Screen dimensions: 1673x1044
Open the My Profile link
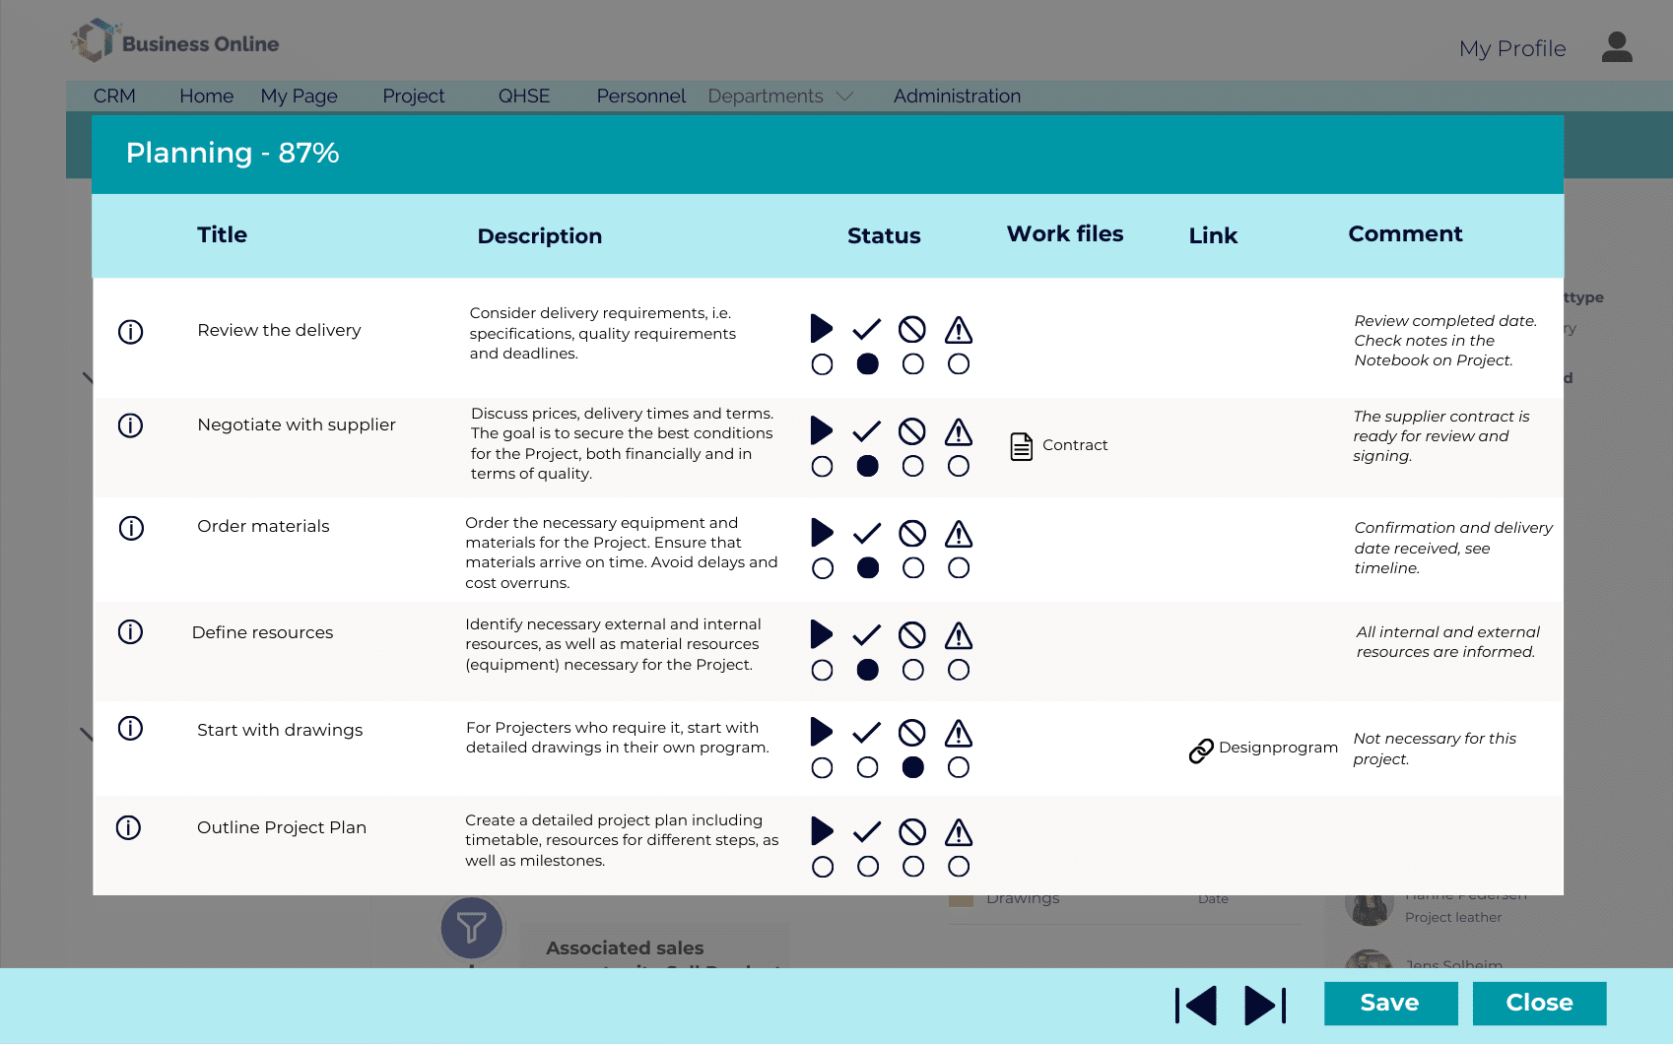point(1512,48)
